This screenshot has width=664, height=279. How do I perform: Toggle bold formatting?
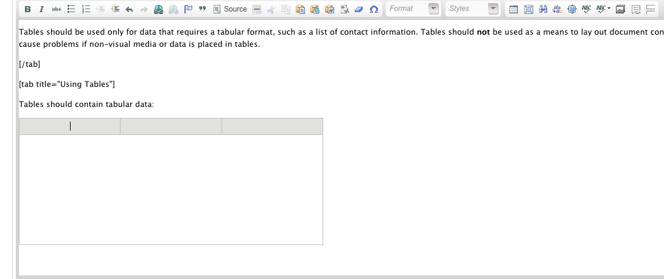click(27, 9)
